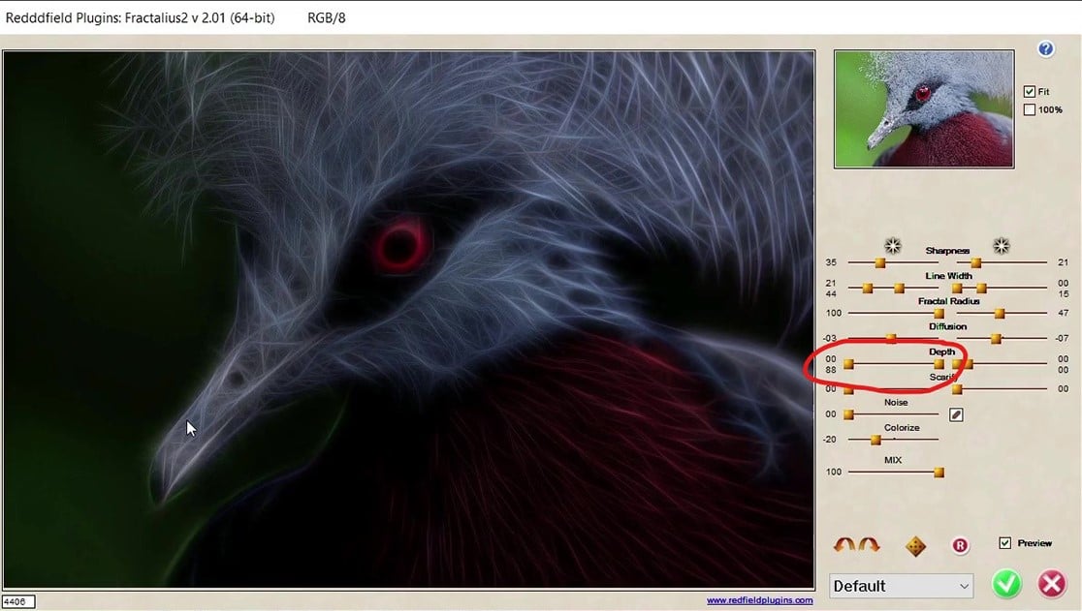Click the redo arrow icon
The width and height of the screenshot is (1082, 611).
click(x=869, y=545)
